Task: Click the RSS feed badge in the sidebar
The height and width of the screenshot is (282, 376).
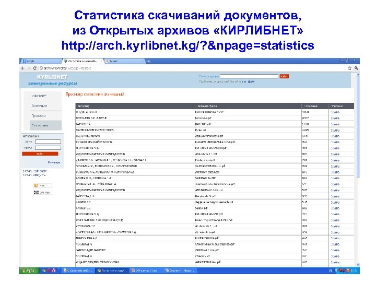Action: [43, 185]
